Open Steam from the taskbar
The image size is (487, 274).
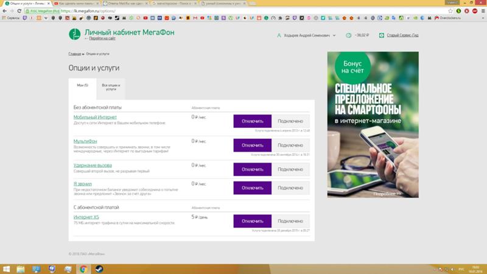tap(99, 269)
